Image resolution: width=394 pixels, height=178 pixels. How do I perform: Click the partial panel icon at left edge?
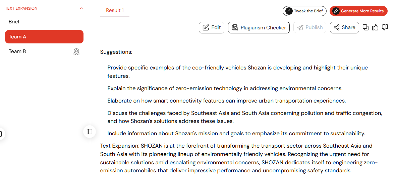1,134
